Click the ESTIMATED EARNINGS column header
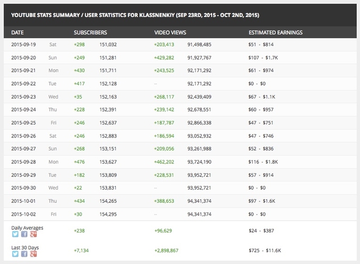This screenshot has width=360, height=264. (x=276, y=33)
